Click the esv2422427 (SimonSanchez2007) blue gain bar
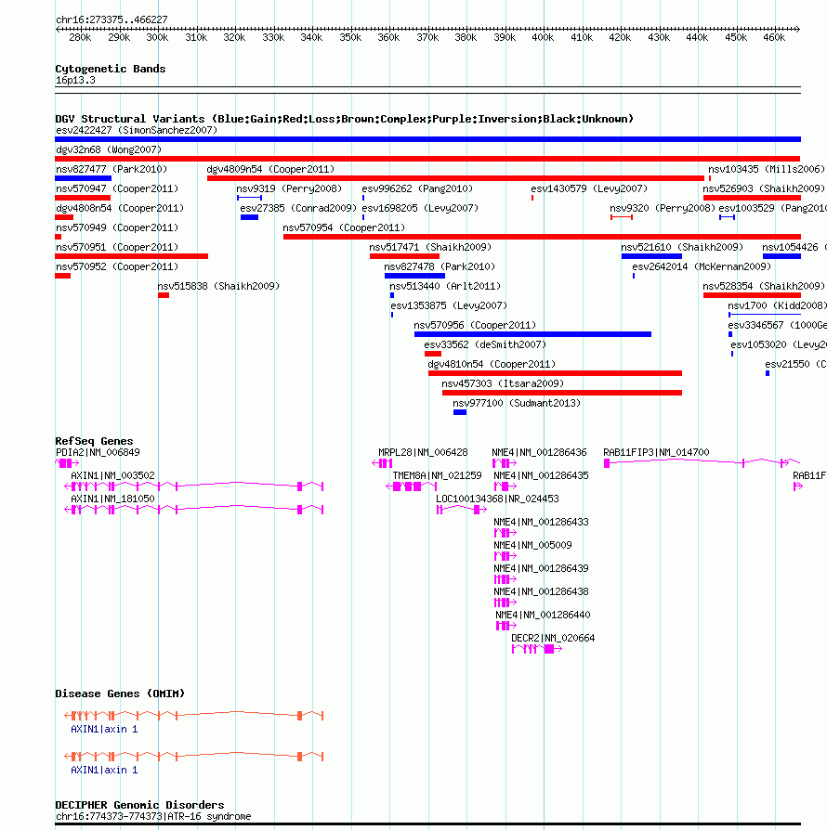This screenshot has width=827, height=830. 427,139
